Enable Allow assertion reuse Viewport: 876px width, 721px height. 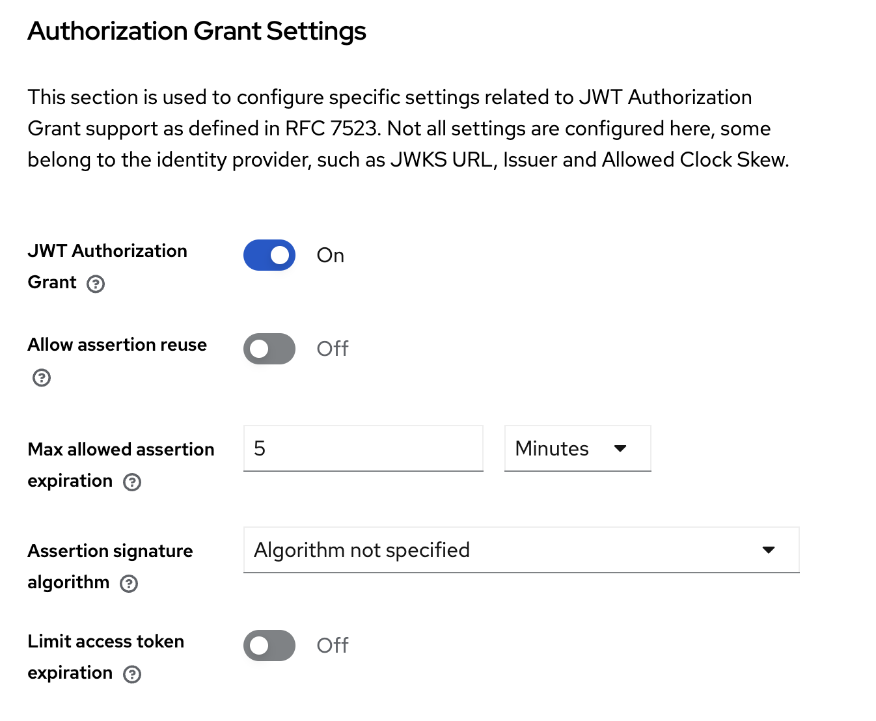pos(269,349)
